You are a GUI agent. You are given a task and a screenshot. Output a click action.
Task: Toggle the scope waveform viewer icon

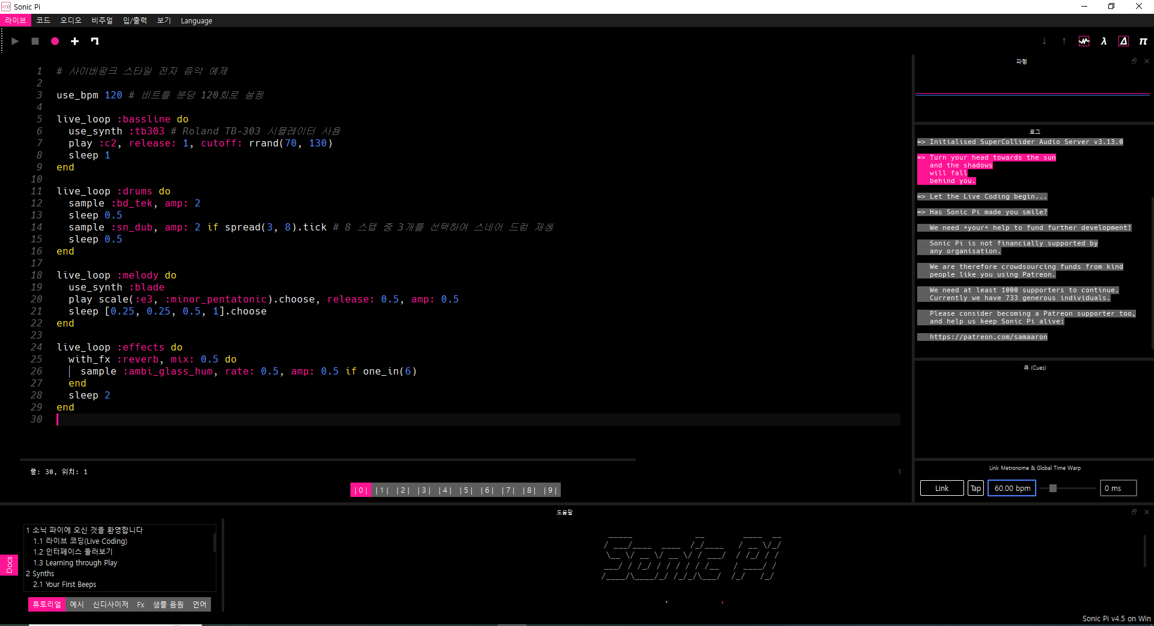(1084, 41)
